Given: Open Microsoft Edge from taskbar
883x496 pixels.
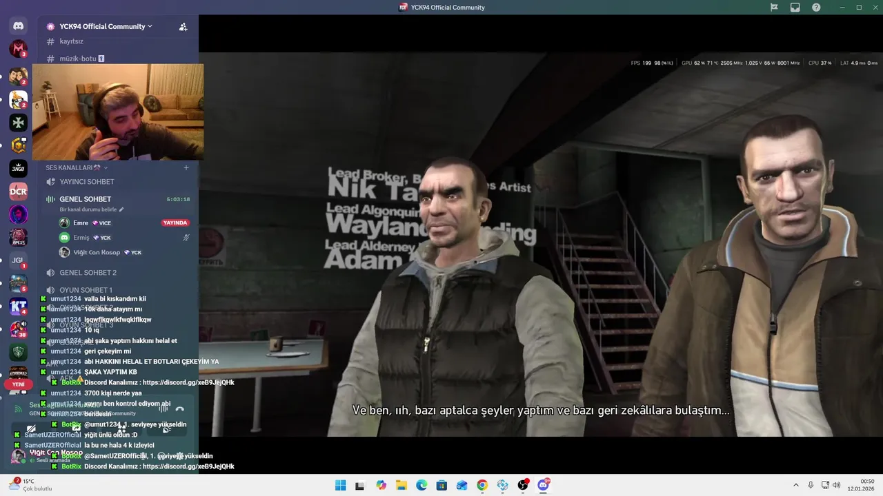Looking at the screenshot, I should click(x=421, y=485).
